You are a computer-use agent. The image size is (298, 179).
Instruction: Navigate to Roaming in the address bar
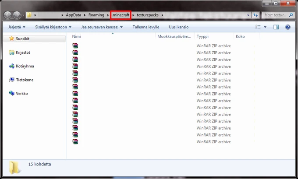click(96, 15)
